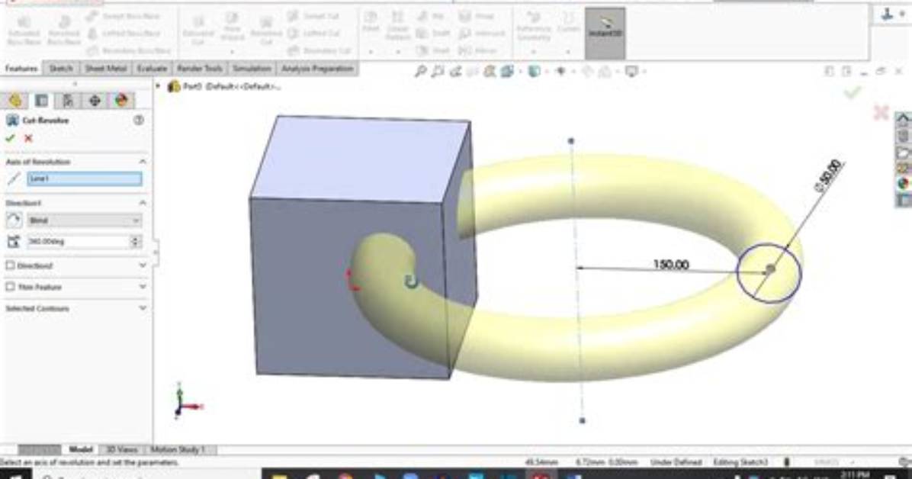Click the Fillet tool
Viewport: 912px width, 479px height.
[371, 22]
